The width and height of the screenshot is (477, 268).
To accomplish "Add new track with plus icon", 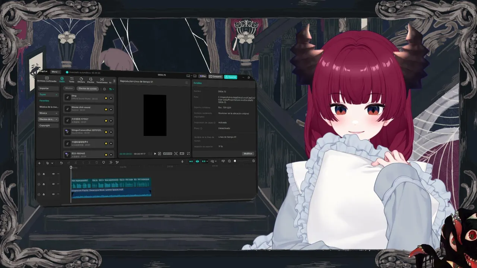I will point(40,163).
